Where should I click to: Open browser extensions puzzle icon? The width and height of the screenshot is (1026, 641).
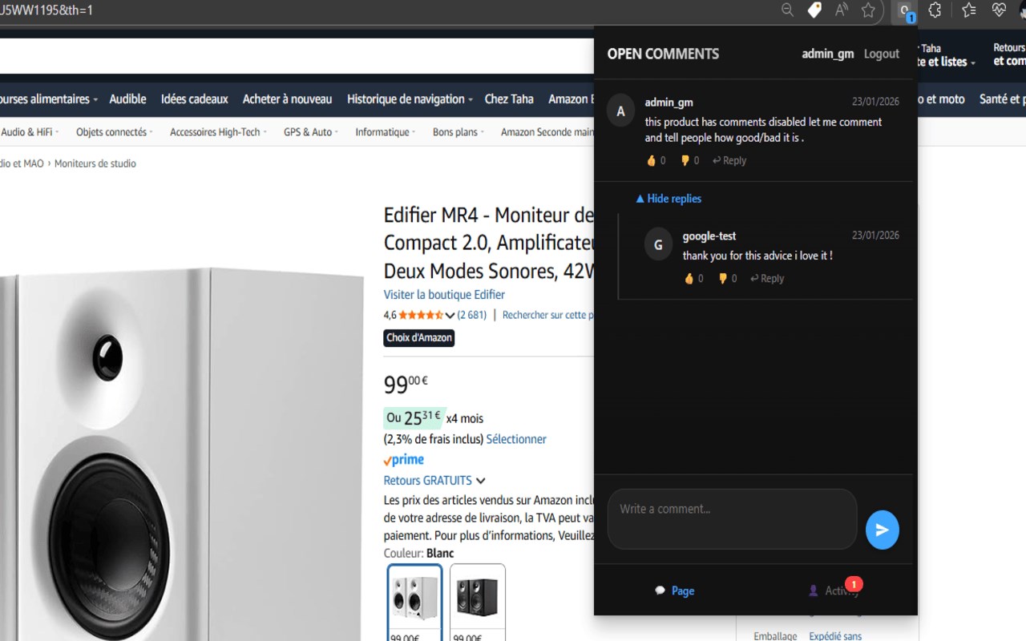[x=935, y=10]
